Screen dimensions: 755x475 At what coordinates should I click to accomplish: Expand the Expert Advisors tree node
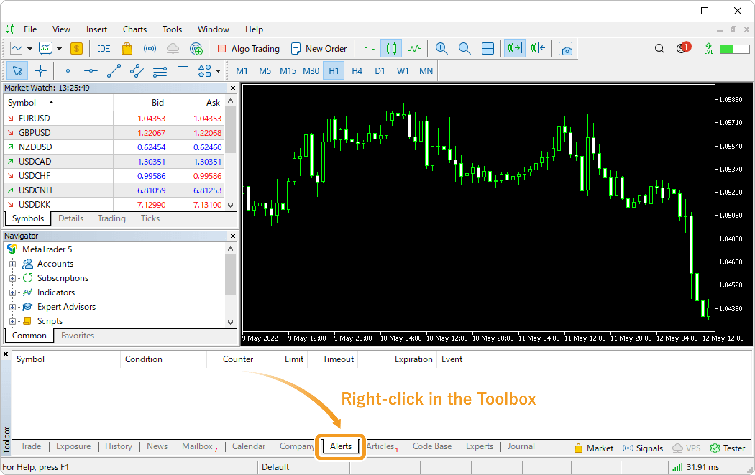pyautogui.click(x=13, y=307)
